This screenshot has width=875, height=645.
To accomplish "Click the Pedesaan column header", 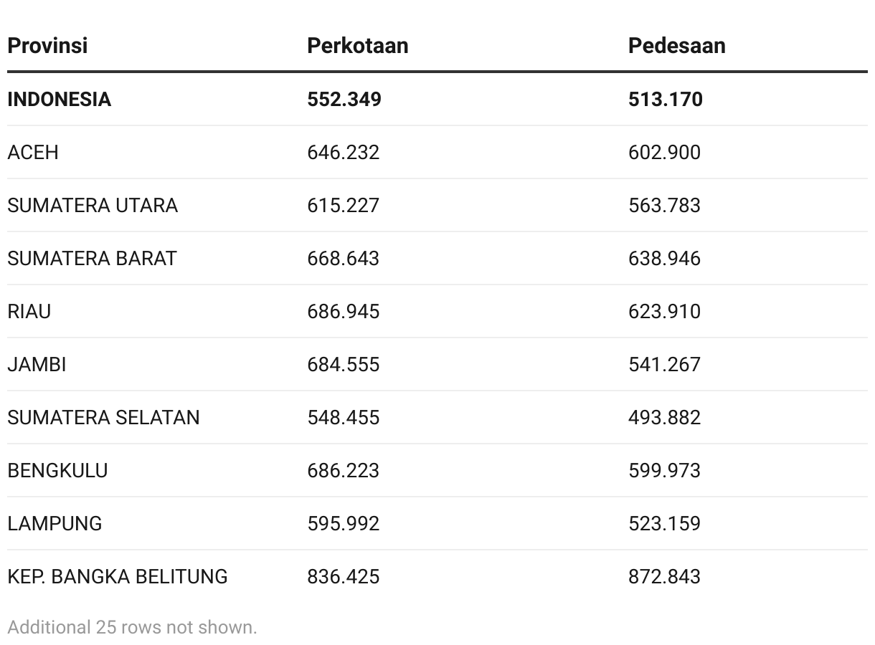I will 677,45.
